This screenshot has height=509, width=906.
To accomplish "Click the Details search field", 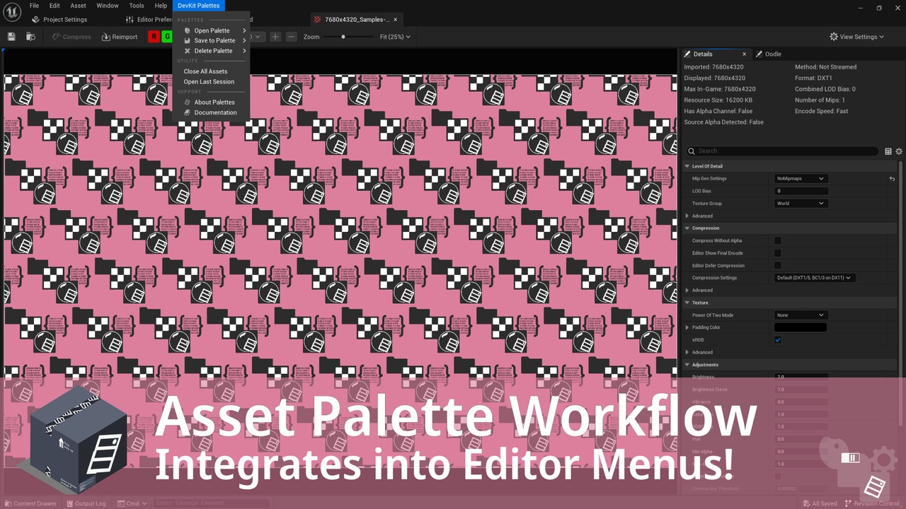I will [782, 151].
